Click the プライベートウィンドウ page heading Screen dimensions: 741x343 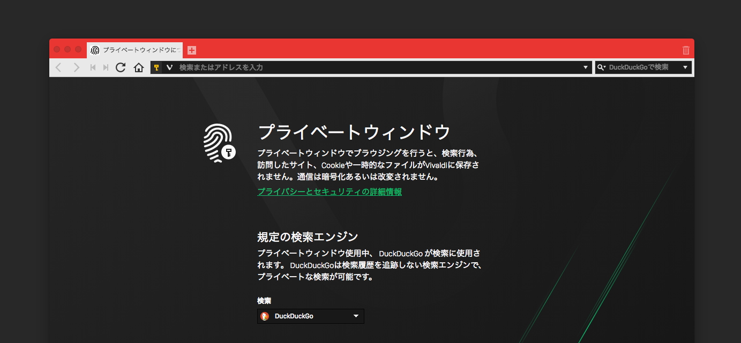pos(354,132)
